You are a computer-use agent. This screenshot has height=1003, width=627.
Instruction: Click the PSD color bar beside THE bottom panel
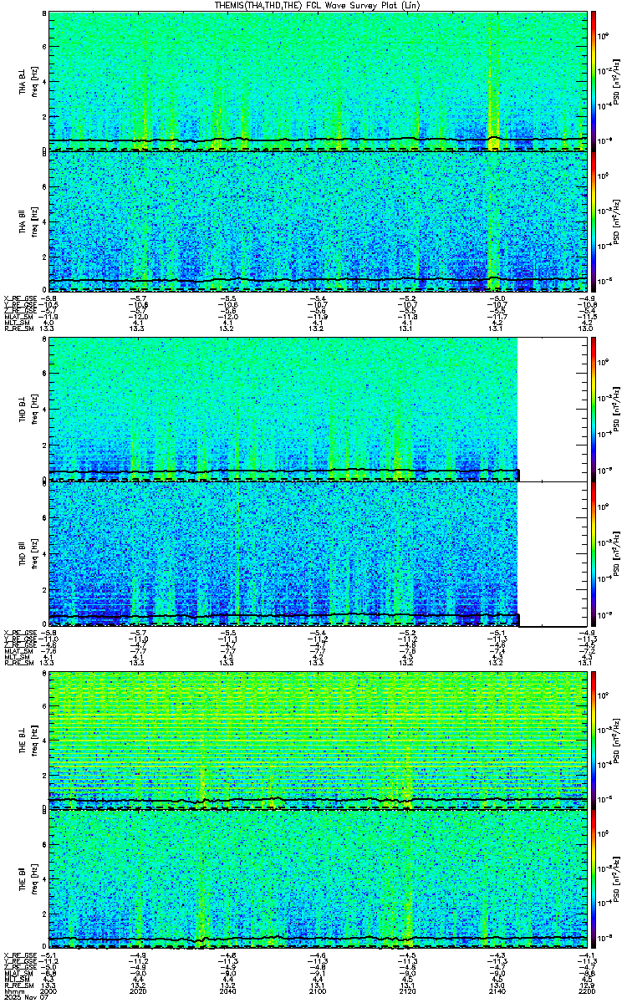click(593, 879)
